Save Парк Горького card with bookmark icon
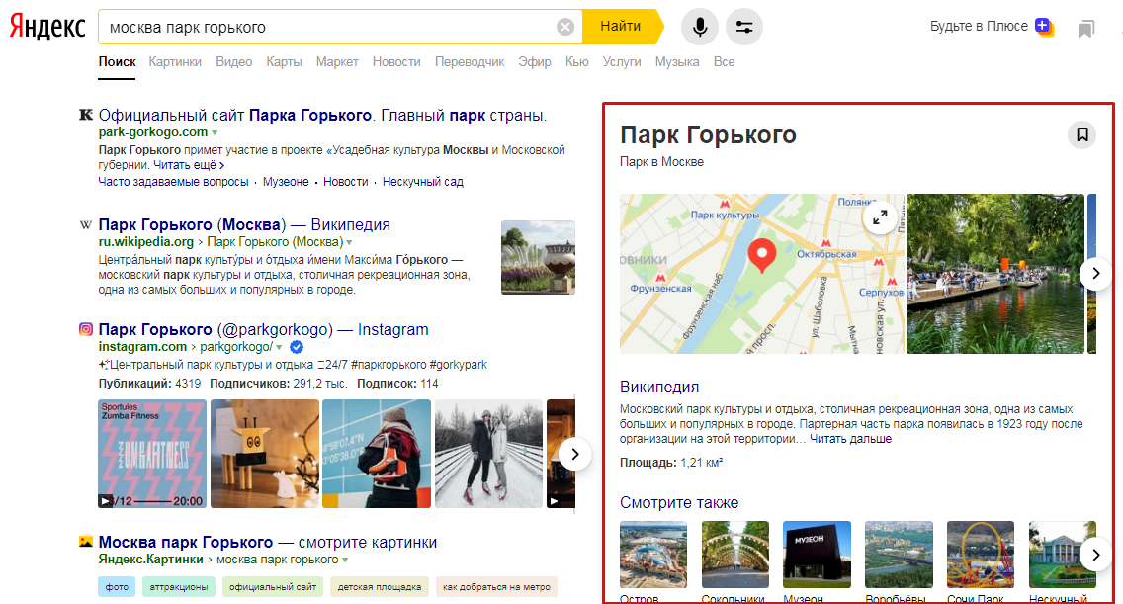 [x=1082, y=134]
